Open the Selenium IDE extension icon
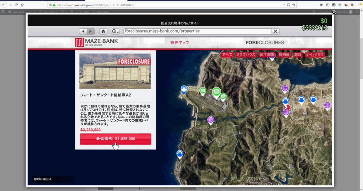Viewport: 363px width, 191px height. coord(334,5)
